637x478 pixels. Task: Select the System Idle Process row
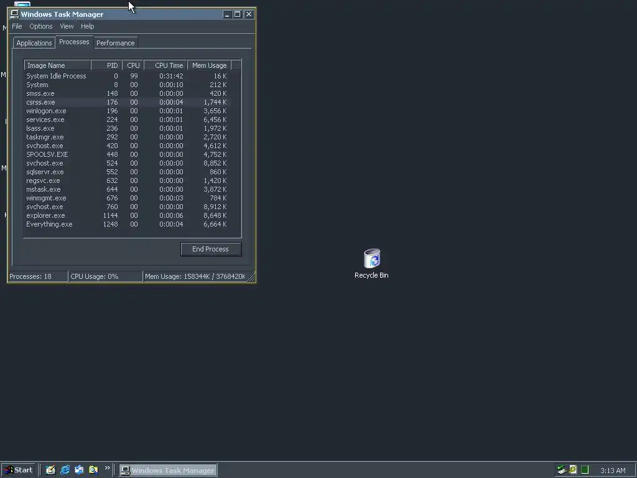pyautogui.click(x=127, y=76)
